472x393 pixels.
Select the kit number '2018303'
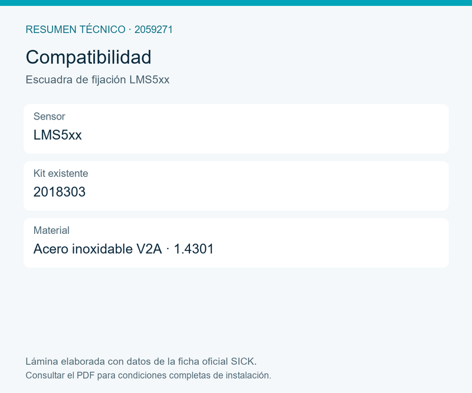tap(60, 192)
